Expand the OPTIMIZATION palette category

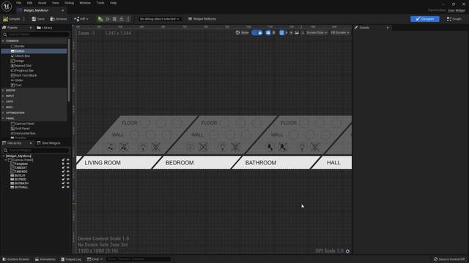click(x=3, y=113)
